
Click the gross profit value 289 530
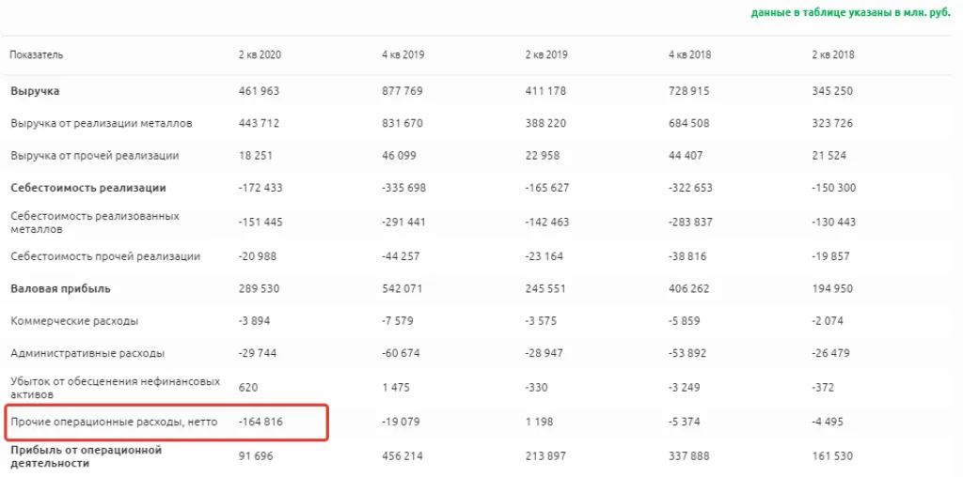260,288
